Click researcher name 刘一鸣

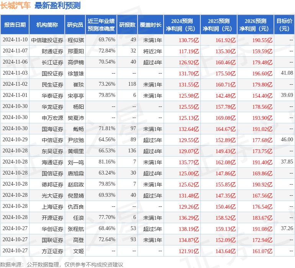(75, 162)
